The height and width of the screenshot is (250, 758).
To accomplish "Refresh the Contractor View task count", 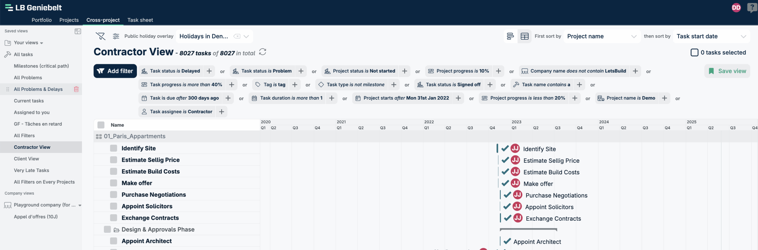I will pyautogui.click(x=262, y=52).
